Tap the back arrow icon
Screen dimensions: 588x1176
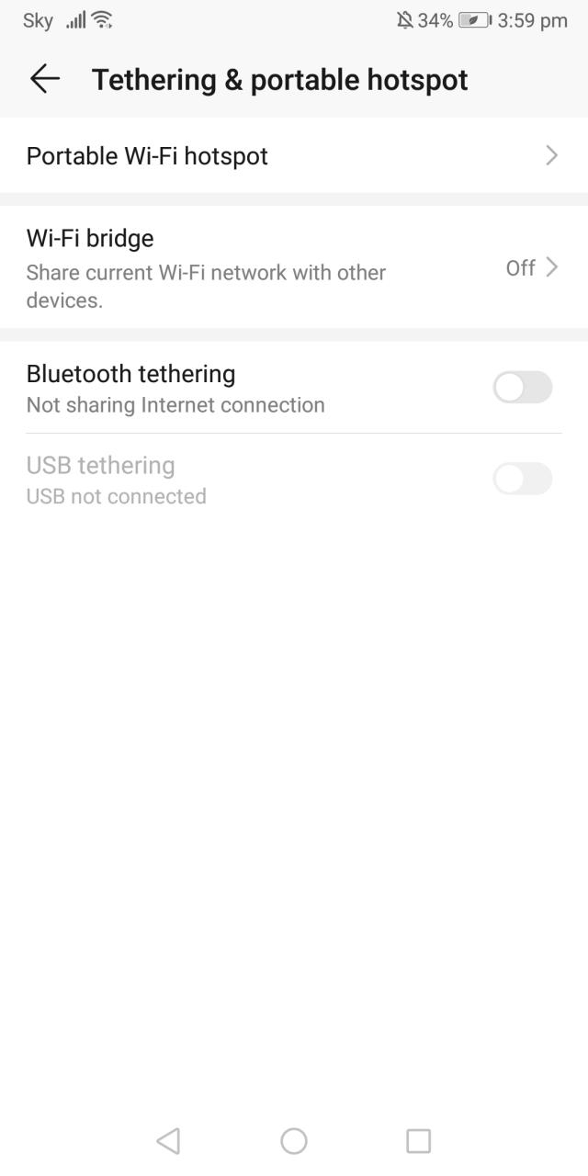coord(44,80)
